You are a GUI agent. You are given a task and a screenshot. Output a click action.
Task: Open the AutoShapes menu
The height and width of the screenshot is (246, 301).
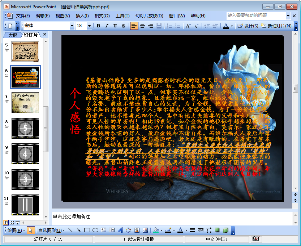tap(51, 230)
